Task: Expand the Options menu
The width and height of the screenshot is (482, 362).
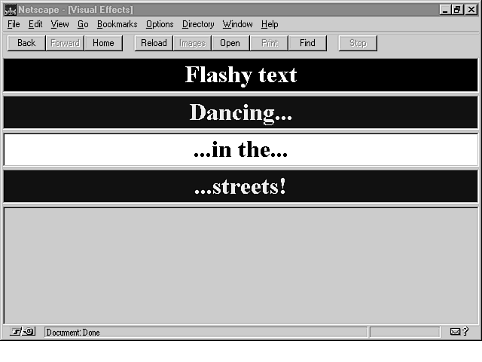Action: 160,24
